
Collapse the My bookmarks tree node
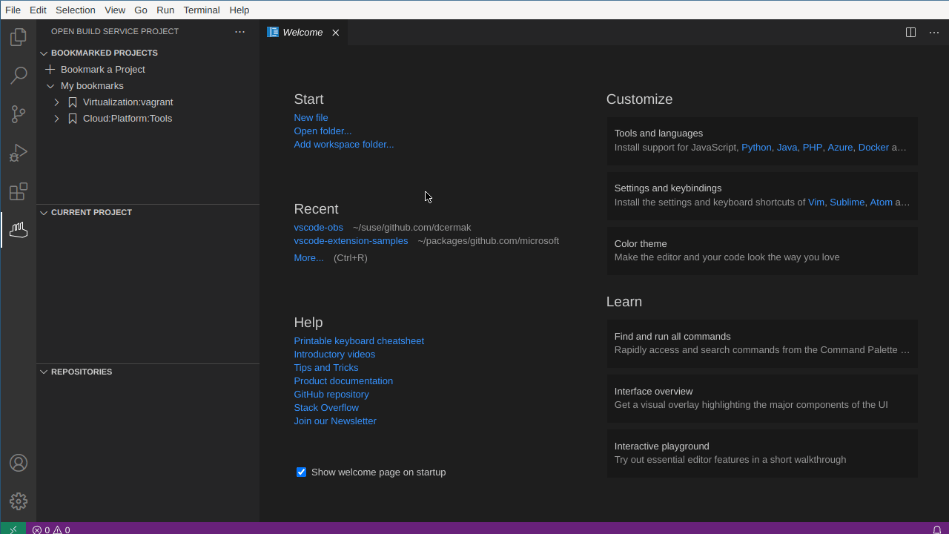pos(50,86)
